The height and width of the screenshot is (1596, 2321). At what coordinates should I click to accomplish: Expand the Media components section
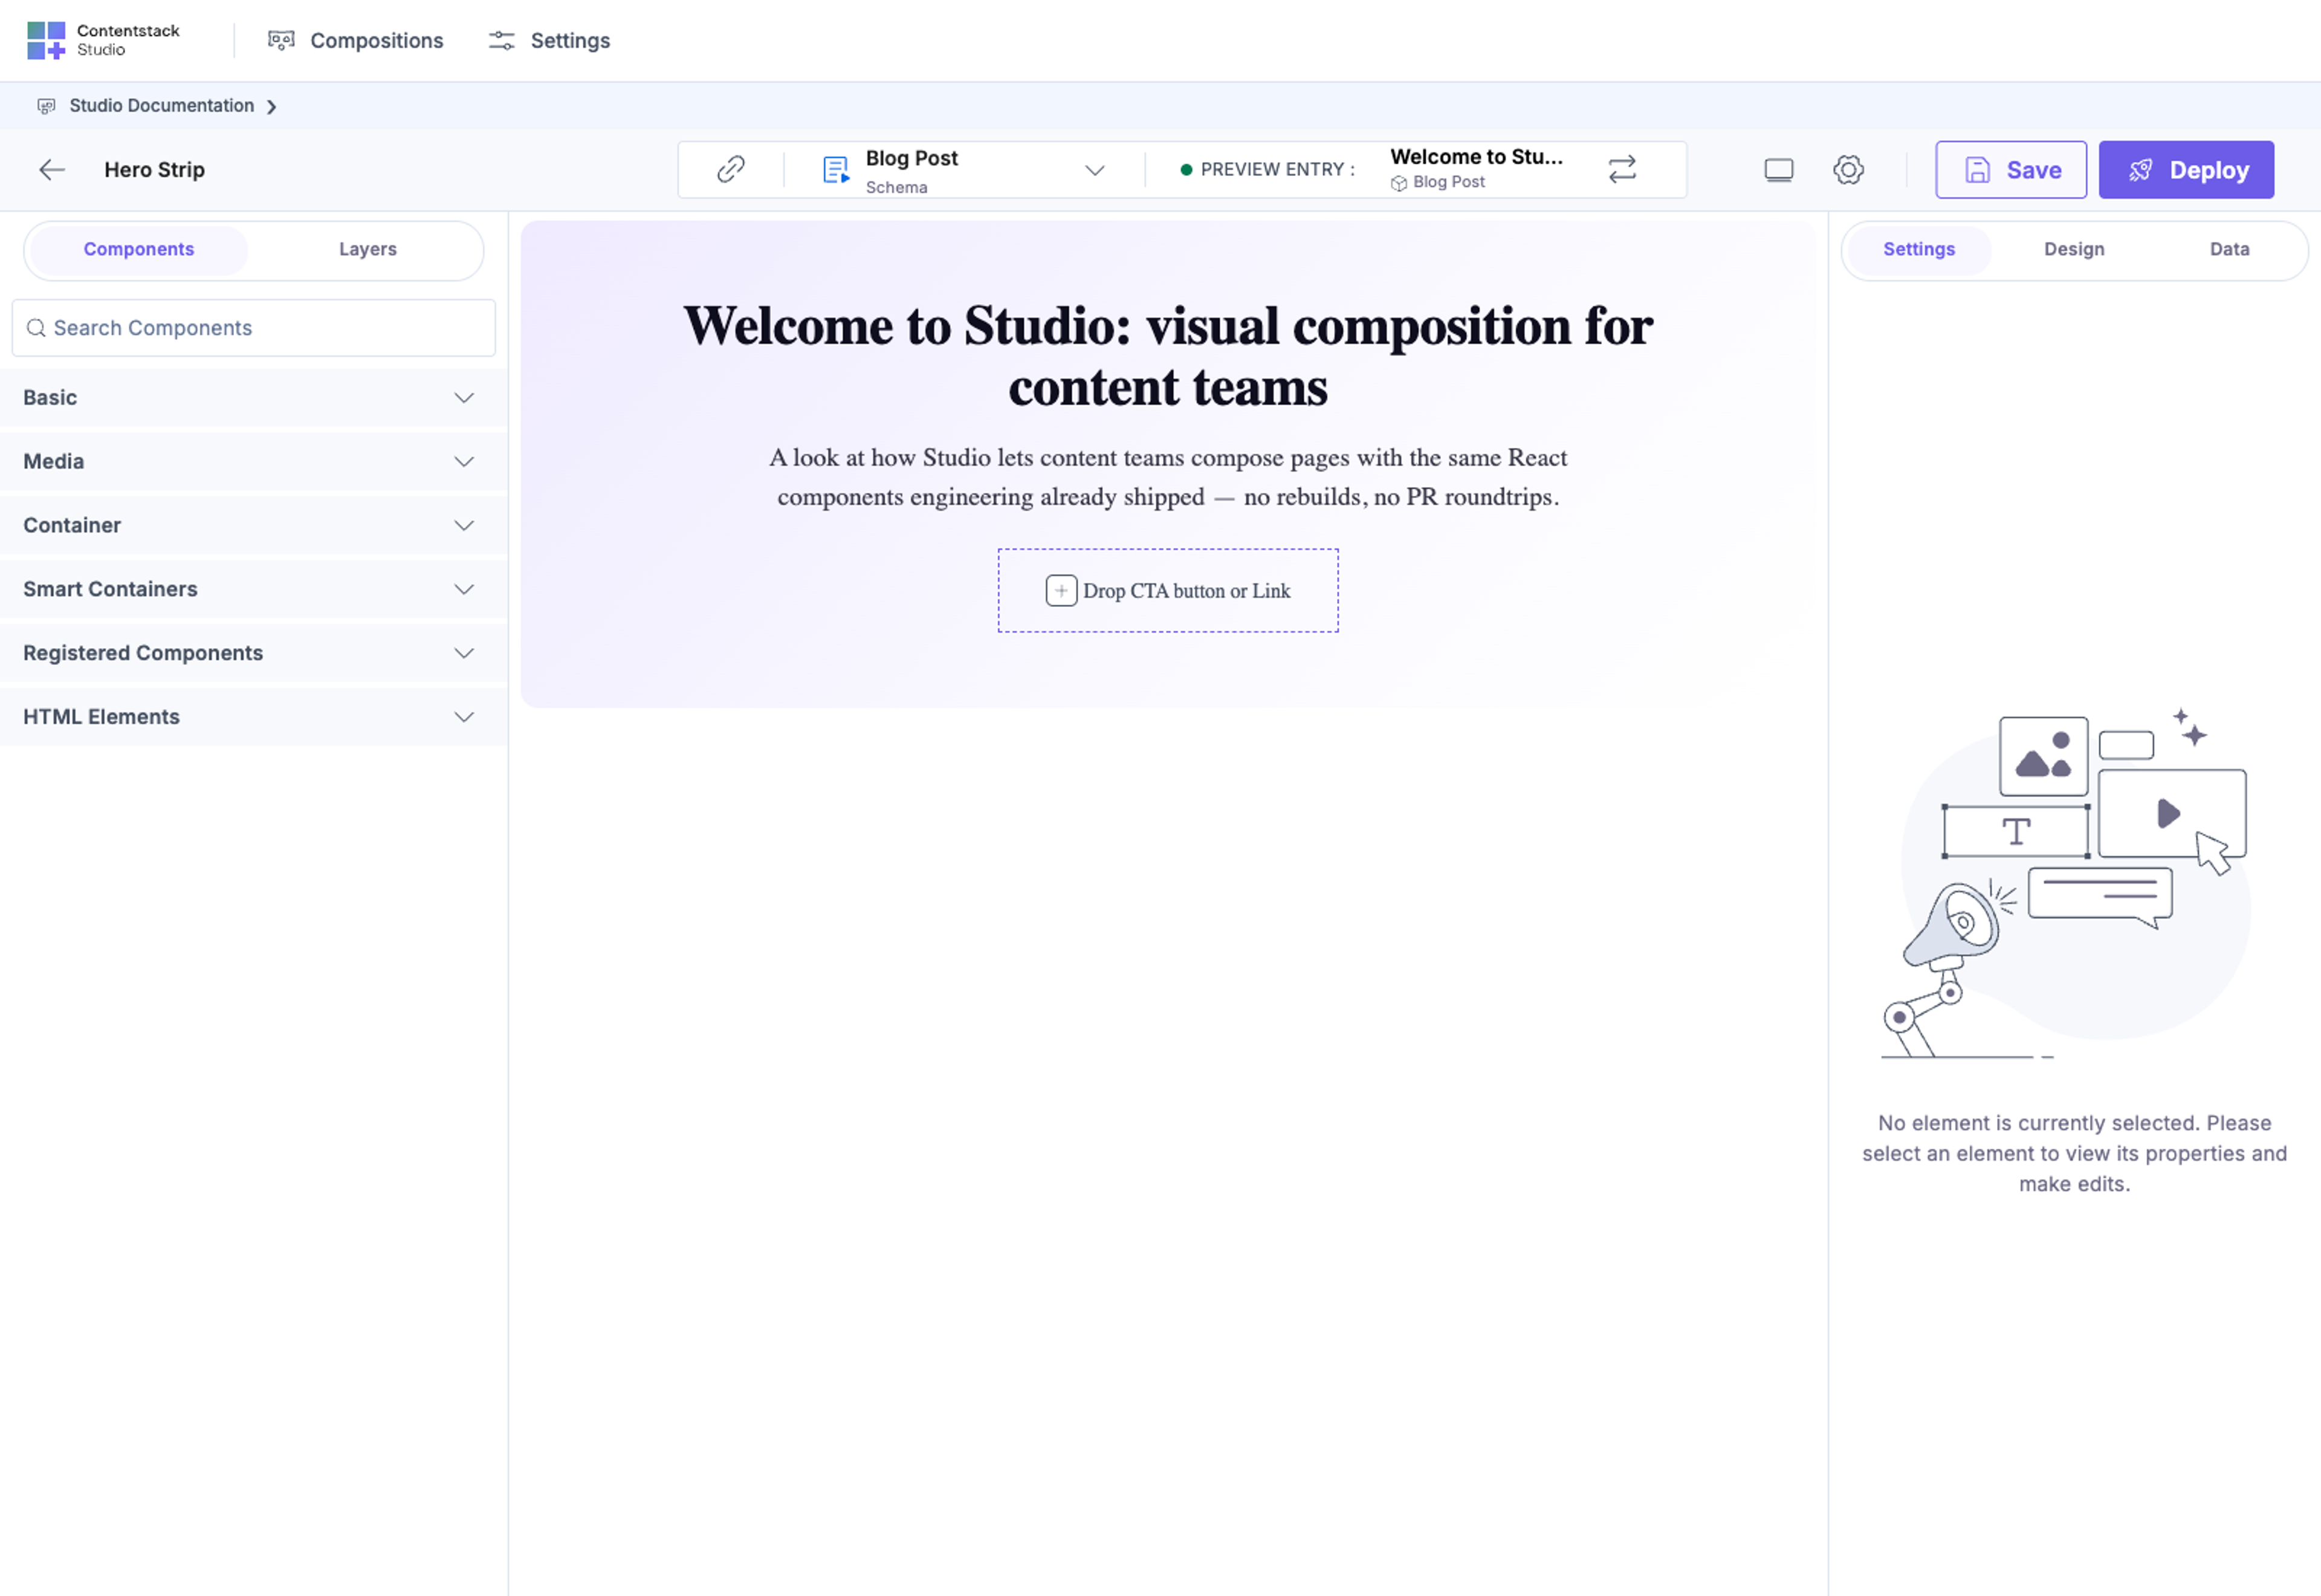pyautogui.click(x=254, y=462)
